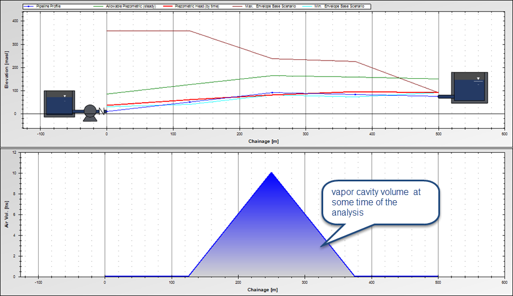The width and height of the screenshot is (513, 296).
Task: Click the vapor cavity volume callout note
Action: click(x=381, y=202)
